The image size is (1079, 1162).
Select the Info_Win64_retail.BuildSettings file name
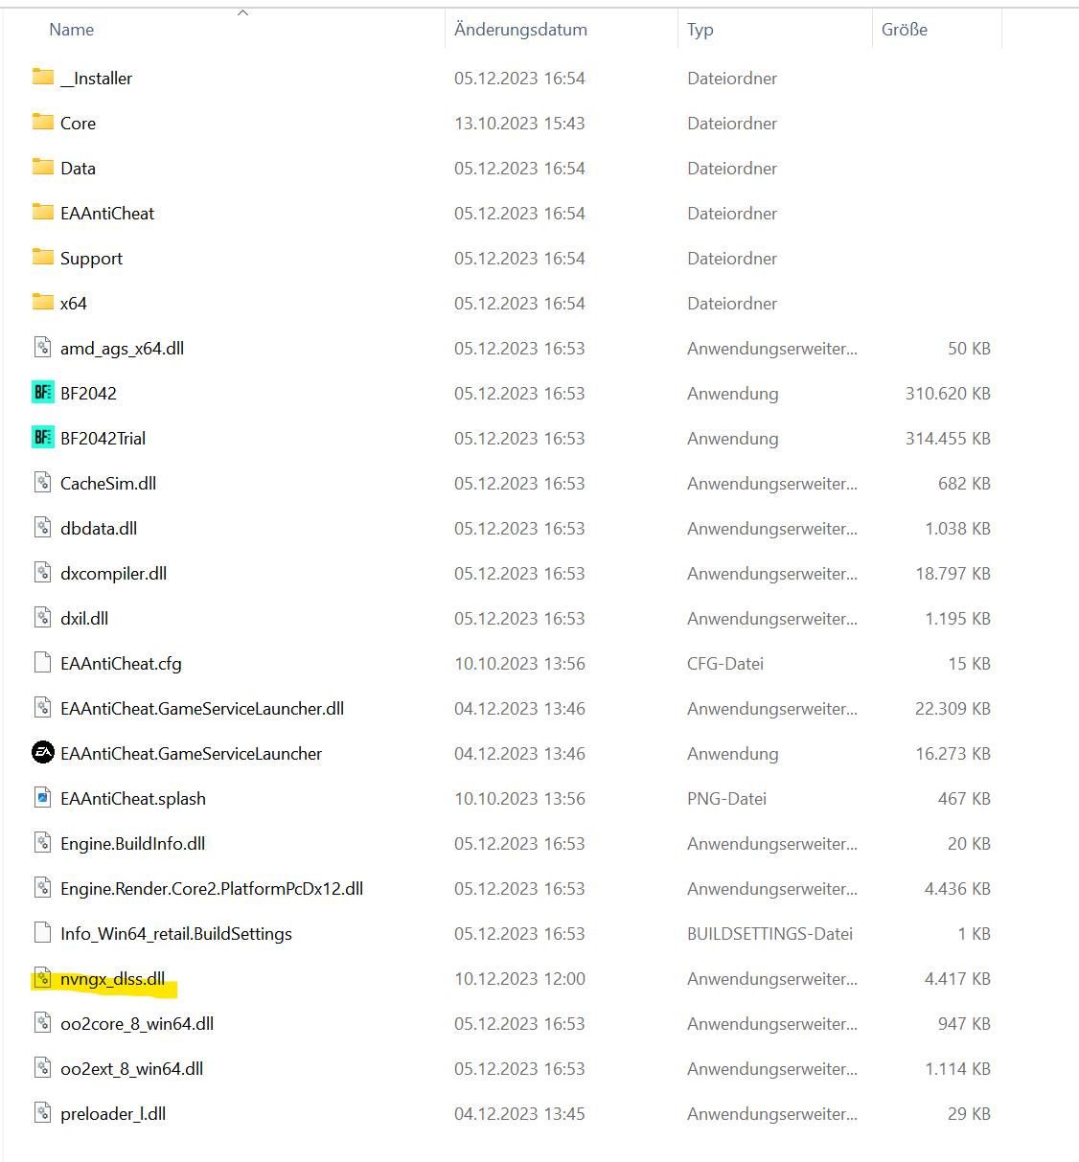point(176,934)
